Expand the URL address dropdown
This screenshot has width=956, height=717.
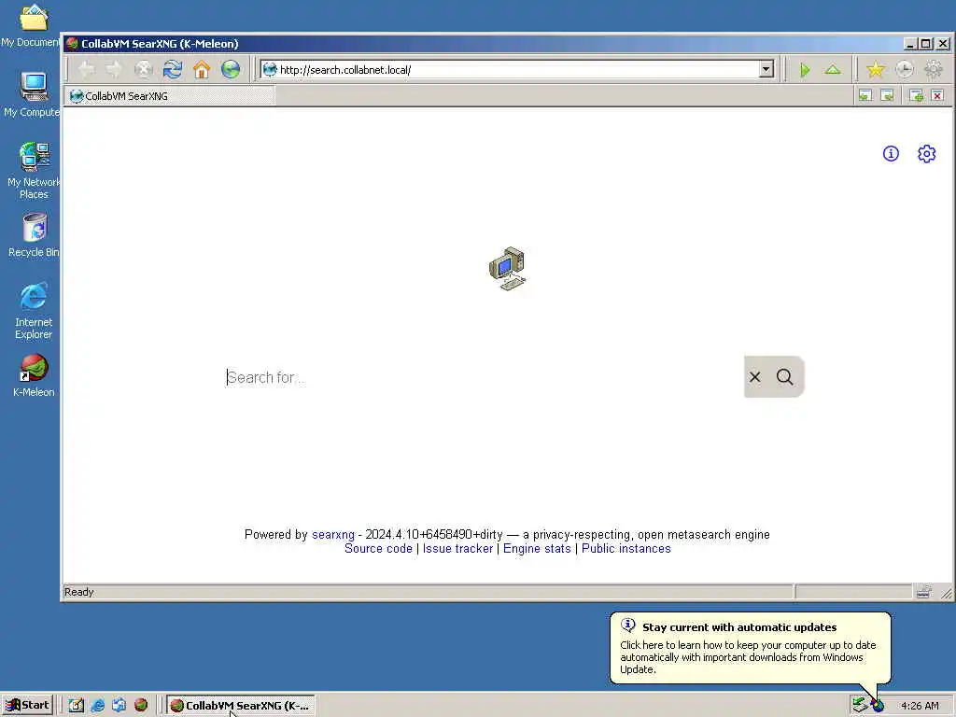click(766, 69)
